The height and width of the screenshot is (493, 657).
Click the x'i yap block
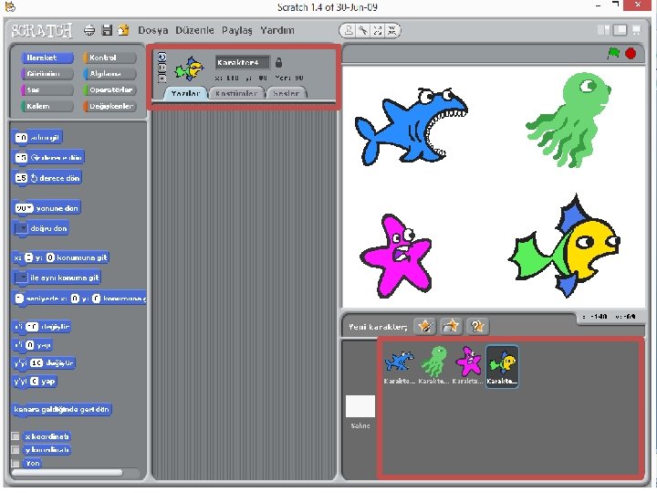point(32,345)
